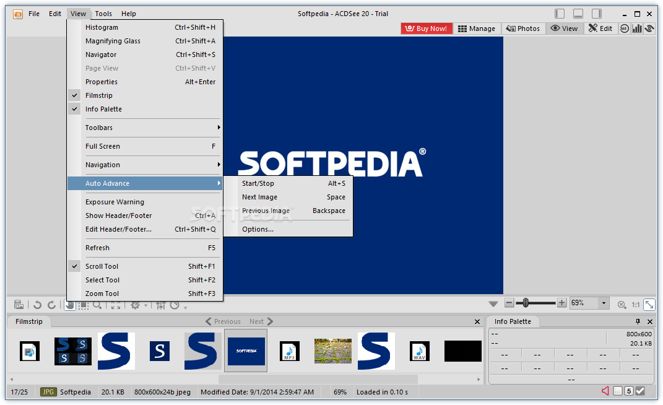Open the adjustment sliders icon
The height and width of the screenshot is (405, 663).
(161, 305)
